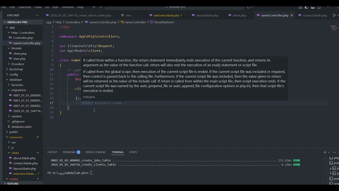Open the Customize Layout icon
Screen dimensions: 339x191
click(x=300, y=7)
